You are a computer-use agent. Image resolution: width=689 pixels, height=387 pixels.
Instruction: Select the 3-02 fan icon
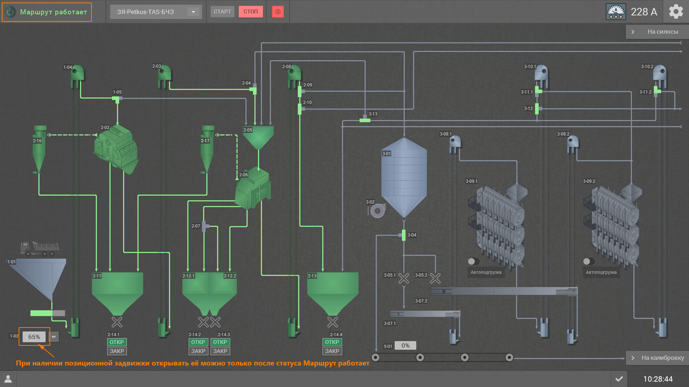click(x=377, y=211)
